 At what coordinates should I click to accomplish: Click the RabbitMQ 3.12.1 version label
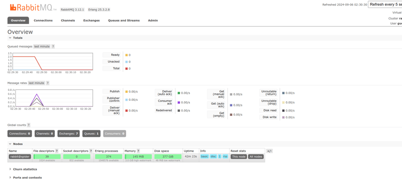[x=72, y=10]
